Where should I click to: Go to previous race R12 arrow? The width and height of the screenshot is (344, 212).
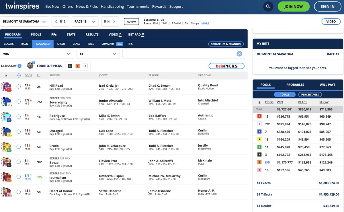click(x=60, y=22)
